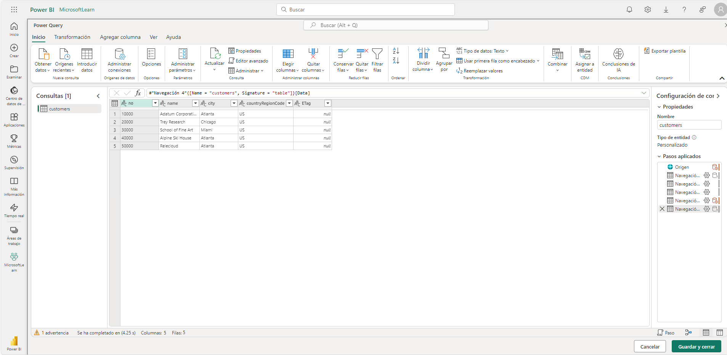
Task: Open Tipo de datos: Texto dropdown
Action: click(482, 51)
